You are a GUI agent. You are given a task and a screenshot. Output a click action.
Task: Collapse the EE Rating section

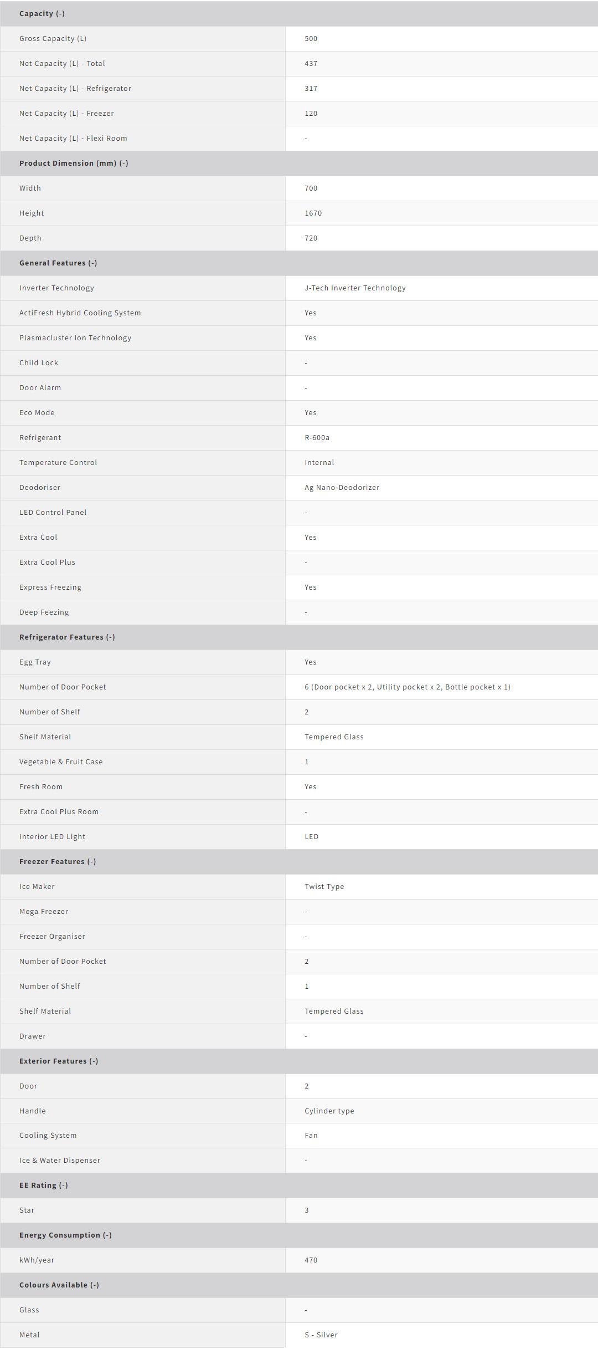coord(44,1185)
